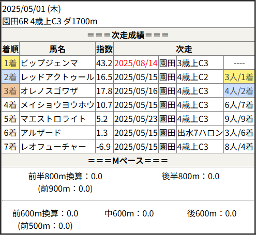Click the 3人/1着 result cell
The height and width of the screenshot is (235, 256).
point(239,77)
